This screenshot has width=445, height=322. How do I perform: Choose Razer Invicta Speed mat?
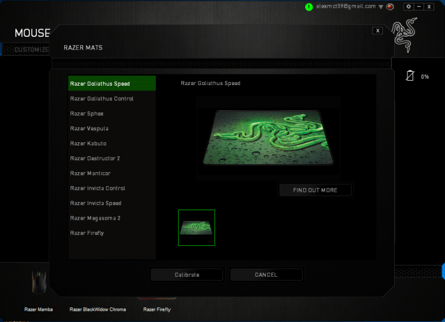(112, 203)
